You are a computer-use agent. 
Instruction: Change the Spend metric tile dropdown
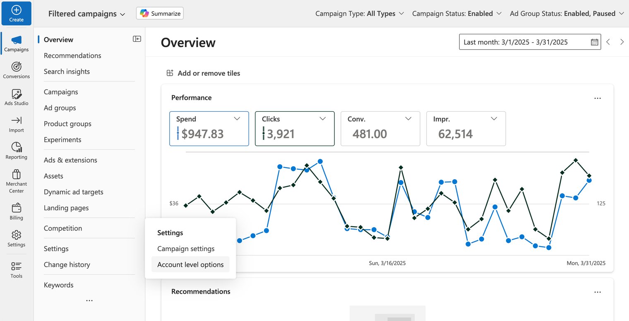coord(237,119)
